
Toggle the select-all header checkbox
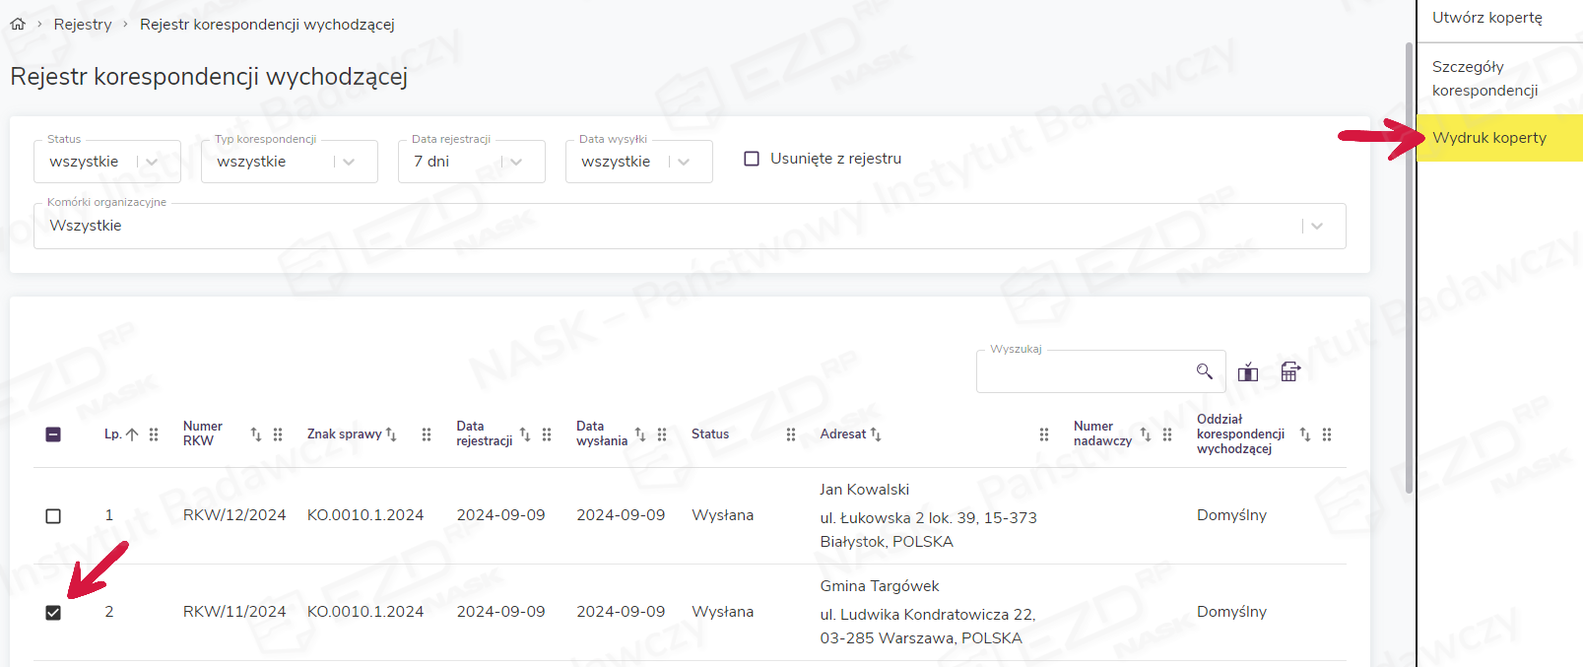coord(53,434)
